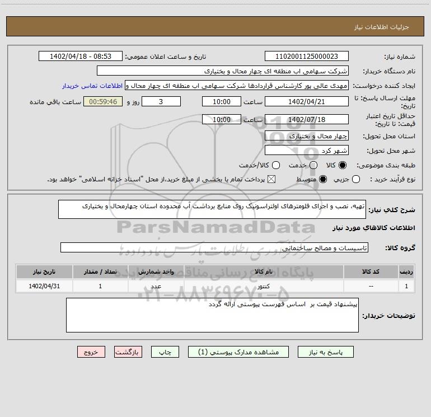The width and height of the screenshot is (431, 417).
Task: Click the شرح کلی نیاز label
Action: [x=392, y=210]
